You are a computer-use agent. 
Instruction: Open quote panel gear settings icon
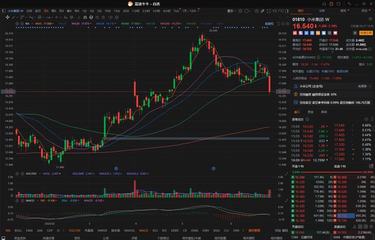[x=370, y=19]
